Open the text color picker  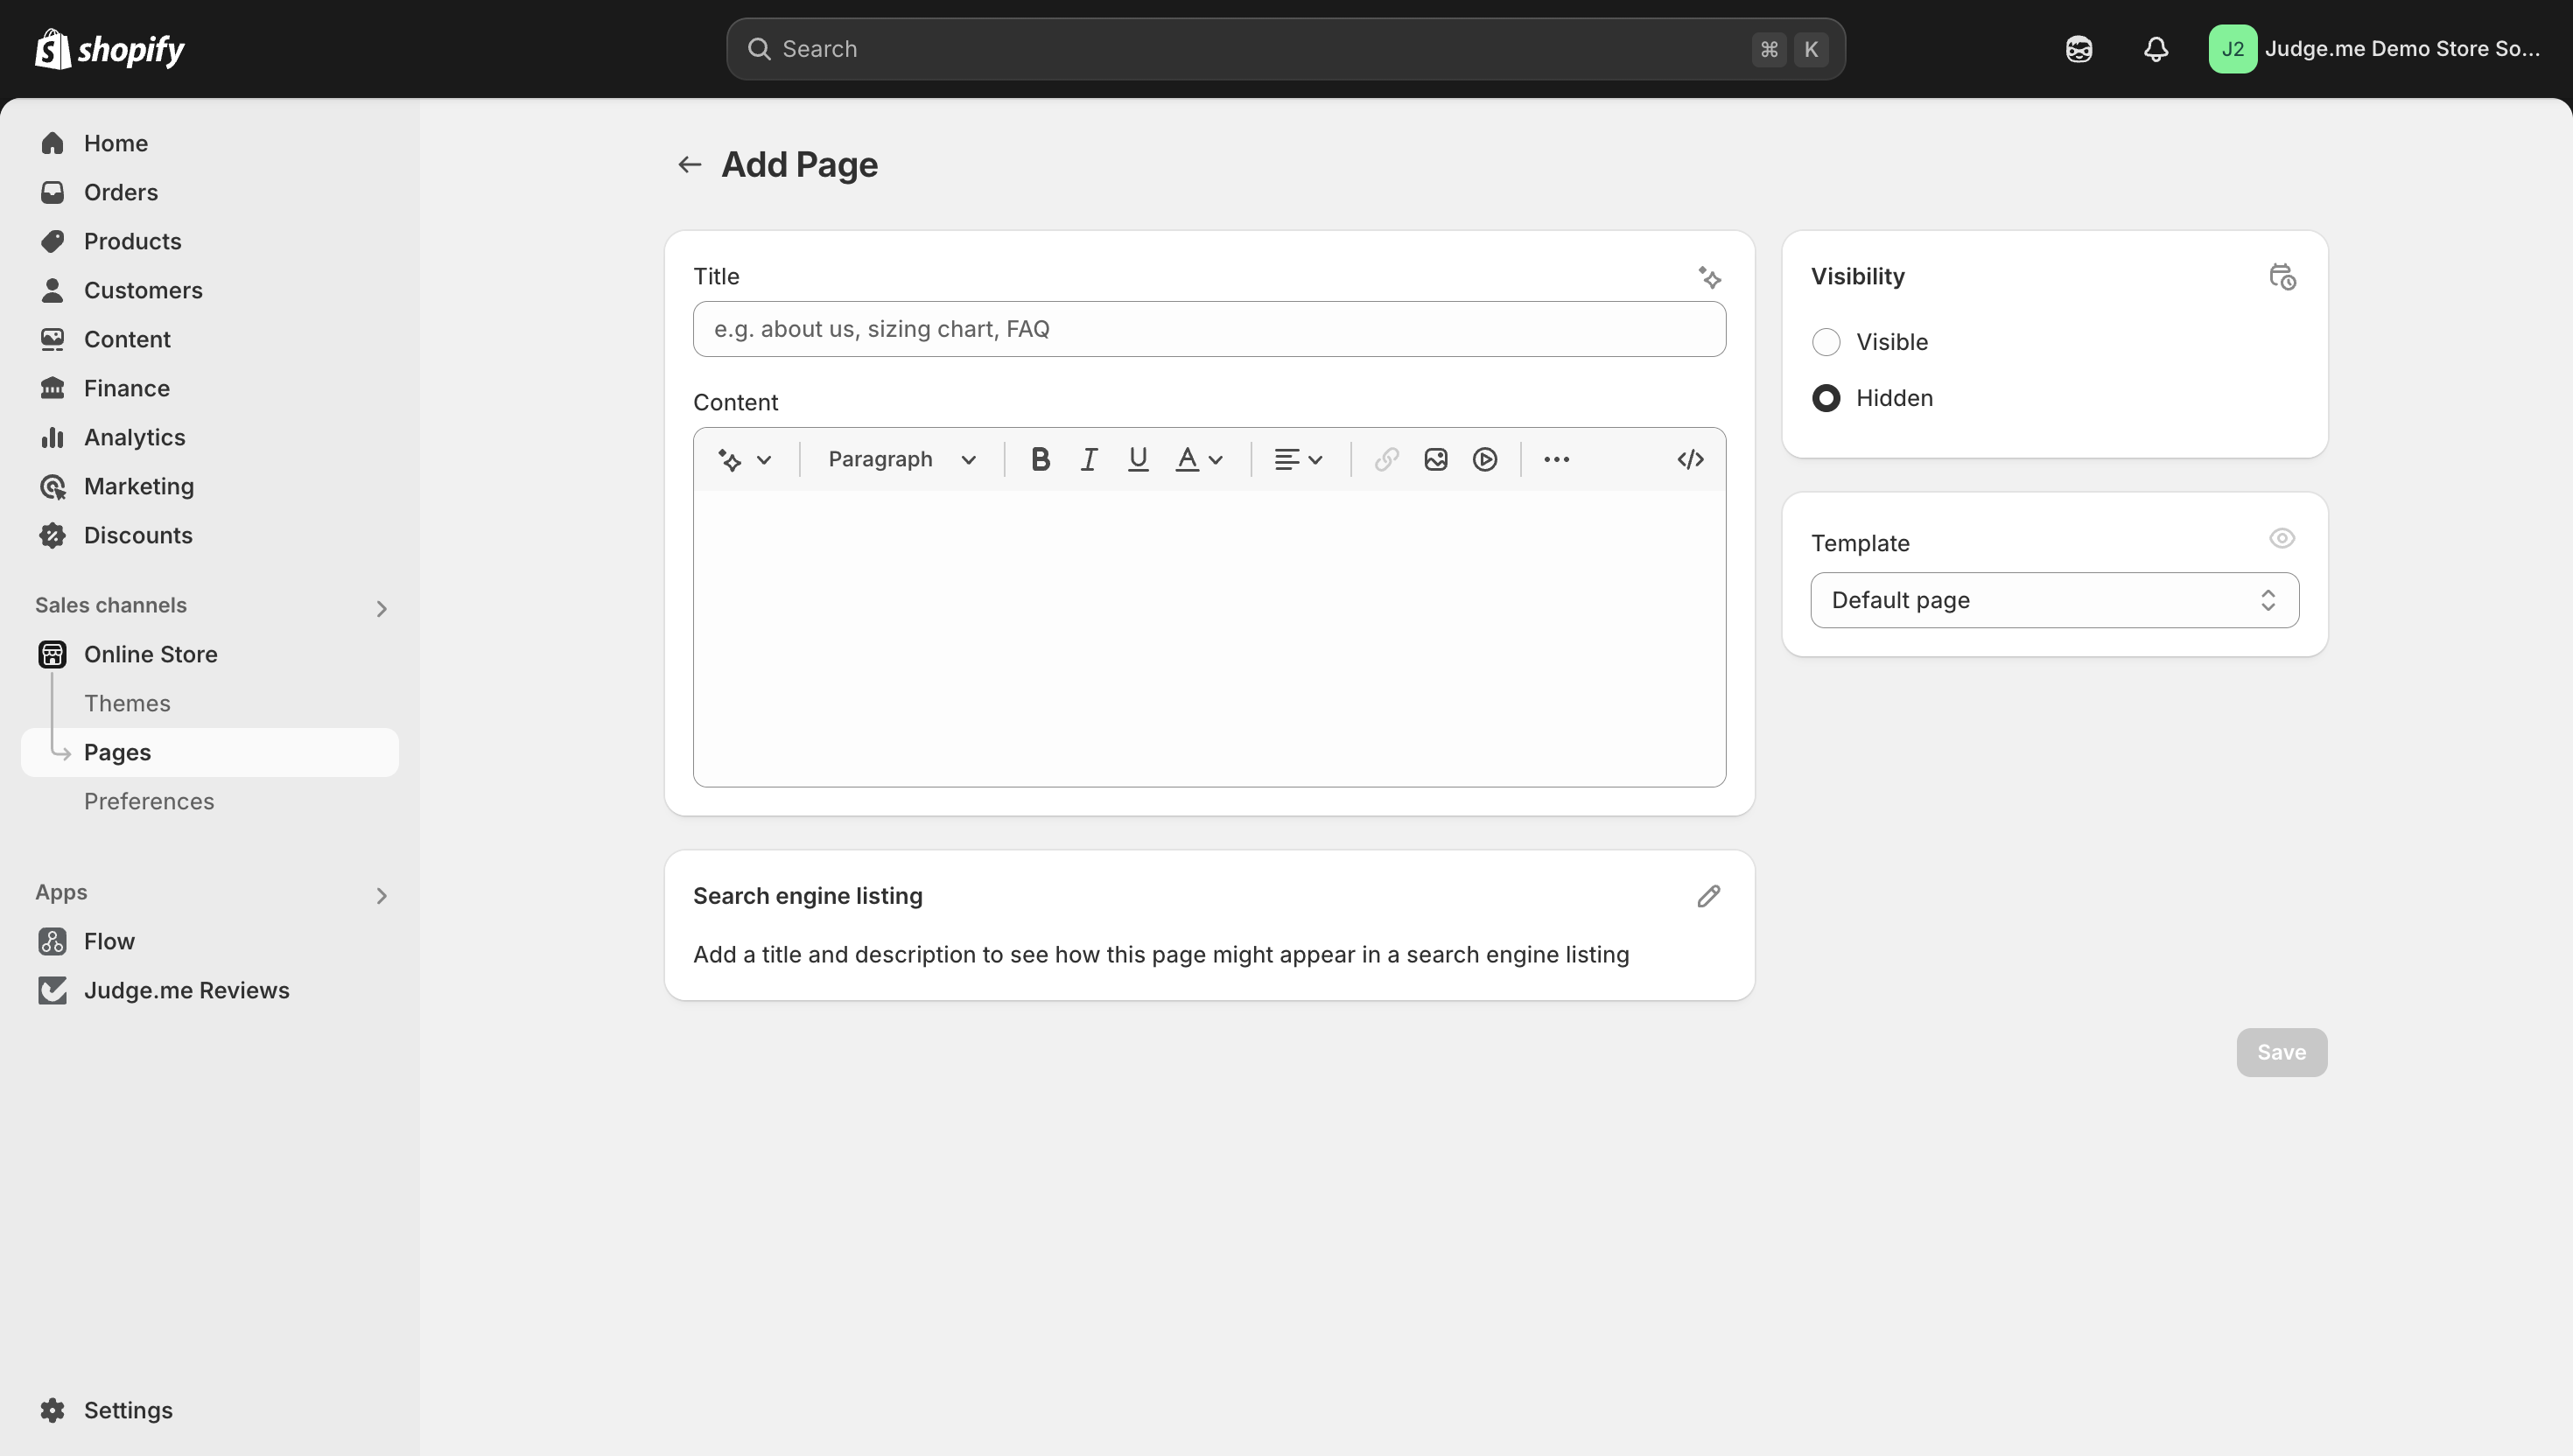coord(1199,460)
